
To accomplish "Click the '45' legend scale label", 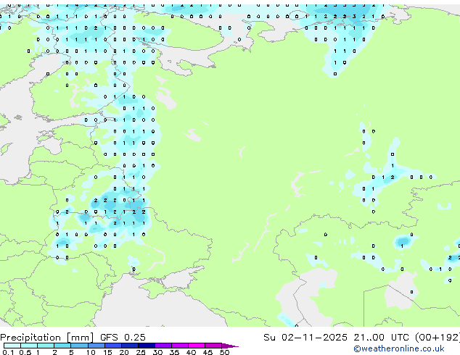I will point(208,352).
